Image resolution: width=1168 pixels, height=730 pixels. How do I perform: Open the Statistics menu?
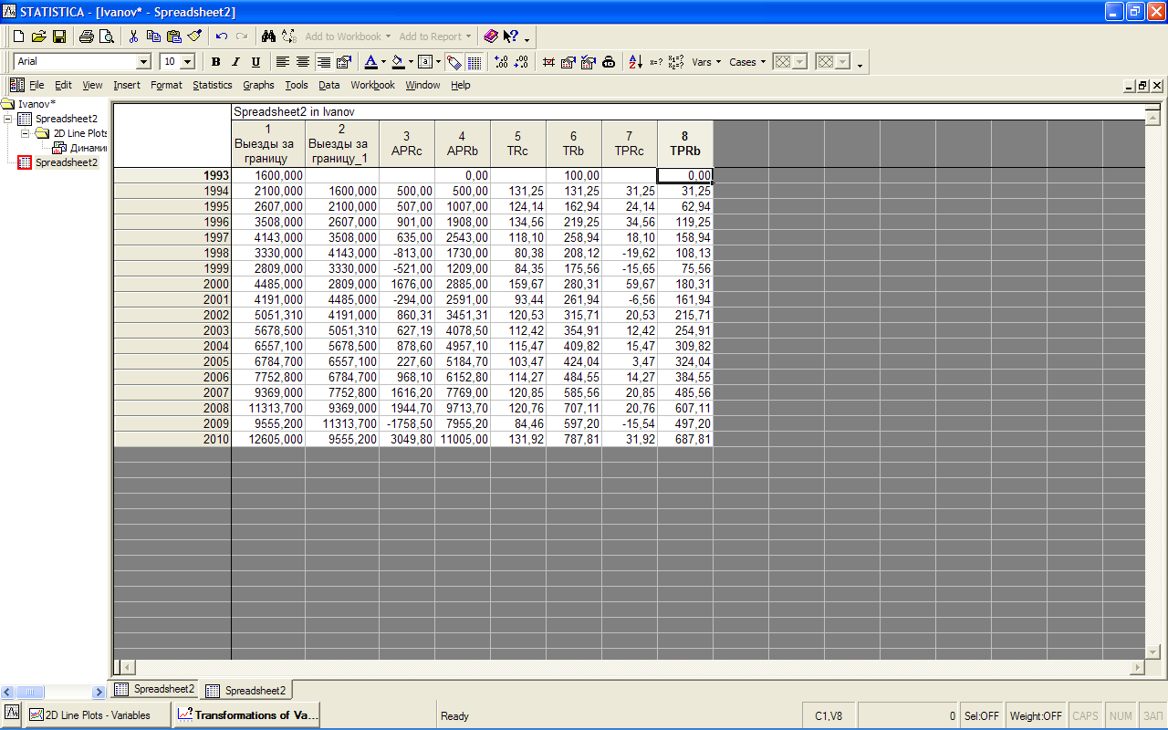[x=212, y=85]
